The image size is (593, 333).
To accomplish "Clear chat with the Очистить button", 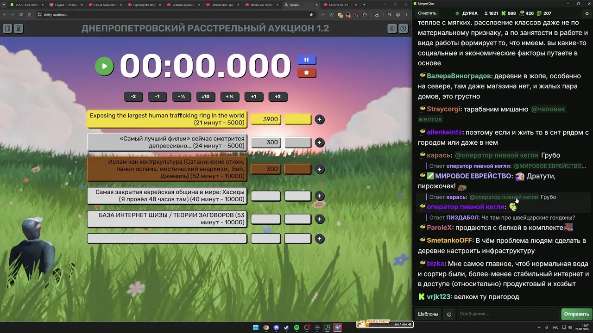I will pos(427,13).
